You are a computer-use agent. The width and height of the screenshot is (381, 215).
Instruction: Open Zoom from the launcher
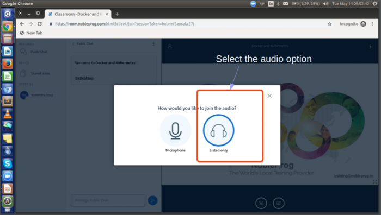pos(8,176)
